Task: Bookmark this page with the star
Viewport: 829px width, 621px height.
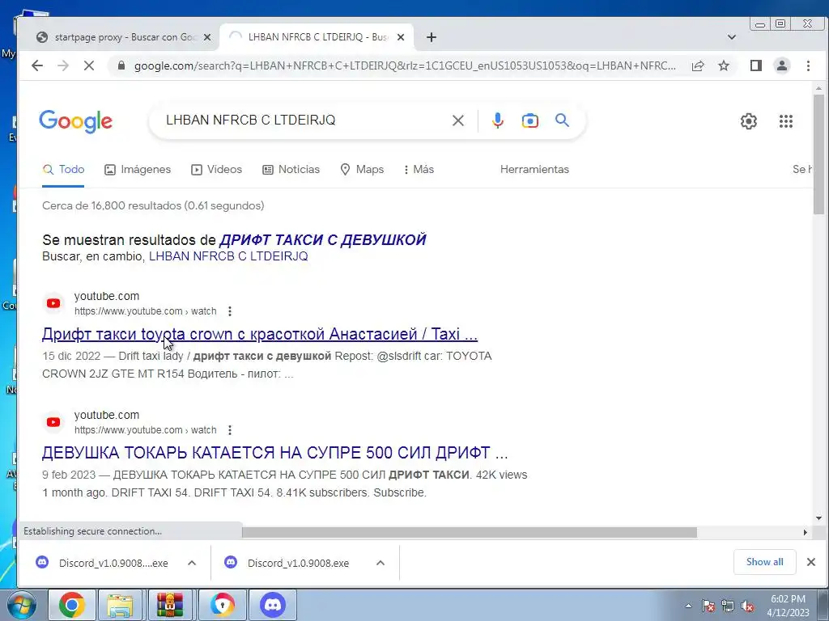Action: pyautogui.click(x=724, y=65)
